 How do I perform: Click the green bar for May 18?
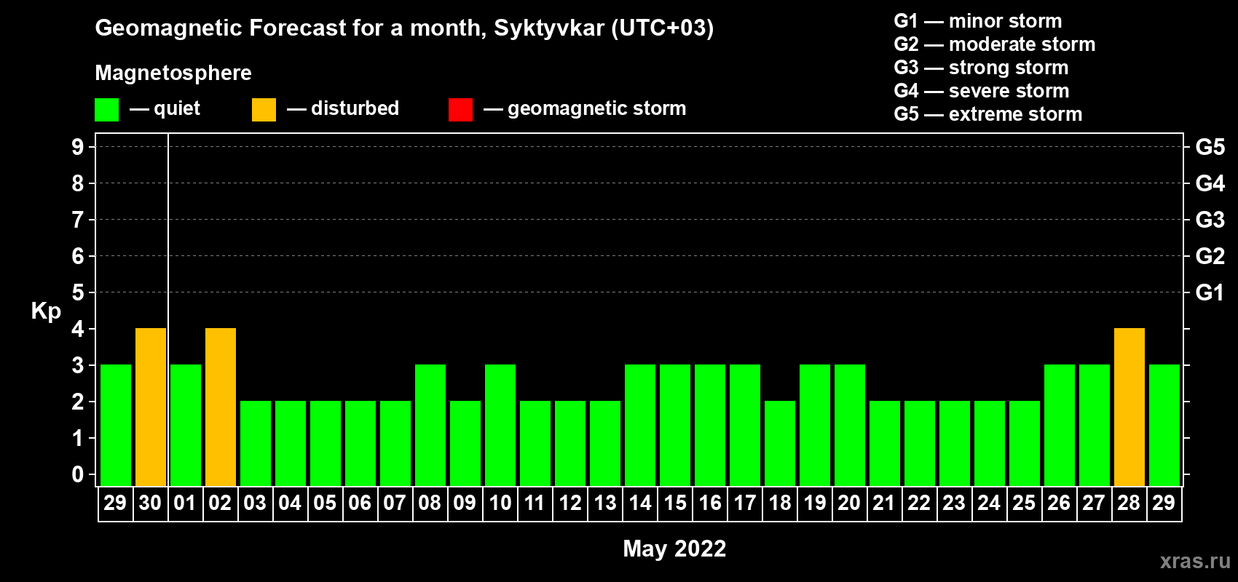[780, 443]
